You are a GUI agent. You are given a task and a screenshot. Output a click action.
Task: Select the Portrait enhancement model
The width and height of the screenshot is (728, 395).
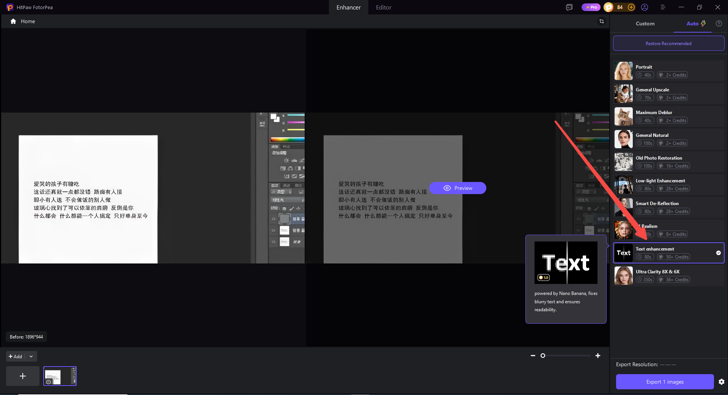coord(669,71)
